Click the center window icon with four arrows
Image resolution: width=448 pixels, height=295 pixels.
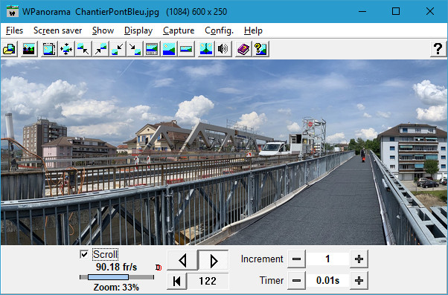(66, 49)
